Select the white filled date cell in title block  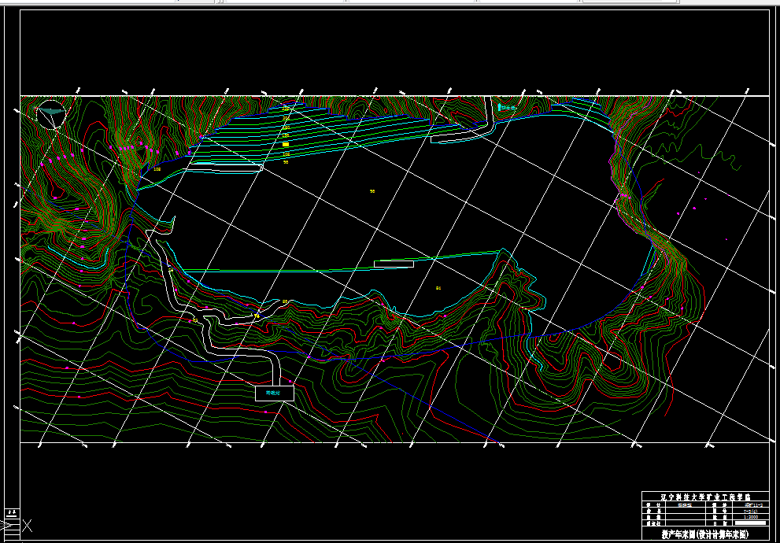tap(751, 523)
